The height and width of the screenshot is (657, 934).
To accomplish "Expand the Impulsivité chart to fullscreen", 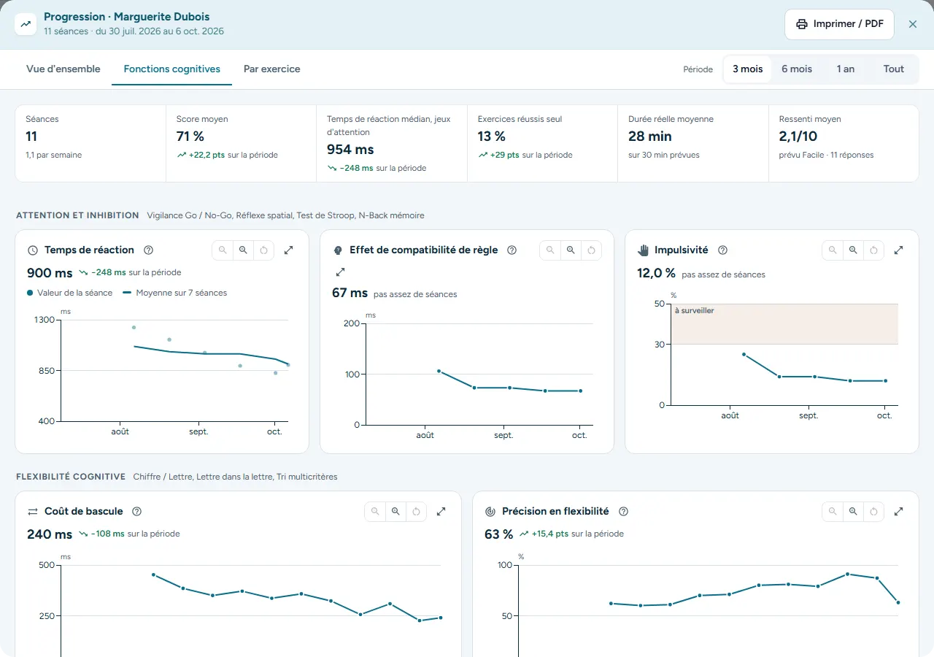I will coord(899,250).
